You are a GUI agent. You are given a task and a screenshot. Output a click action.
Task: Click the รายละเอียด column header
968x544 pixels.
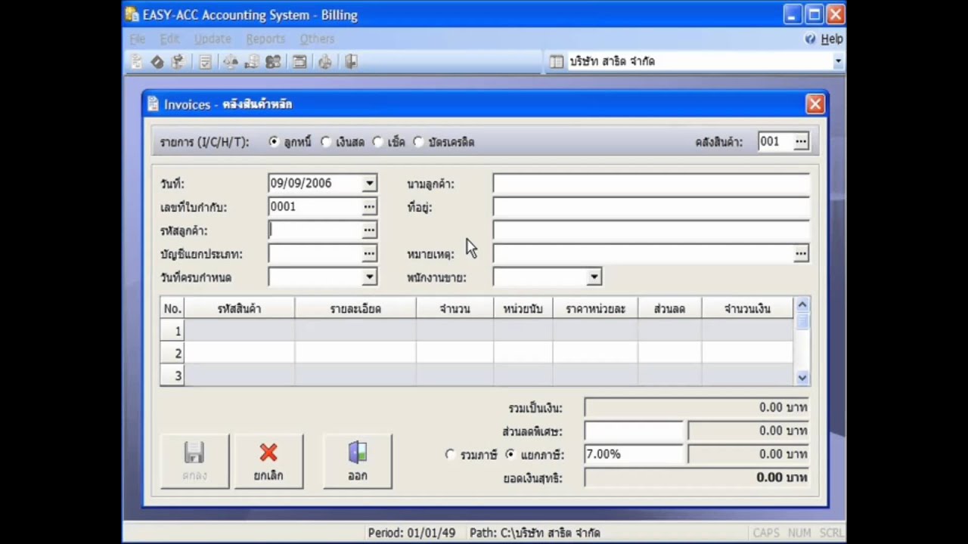355,308
